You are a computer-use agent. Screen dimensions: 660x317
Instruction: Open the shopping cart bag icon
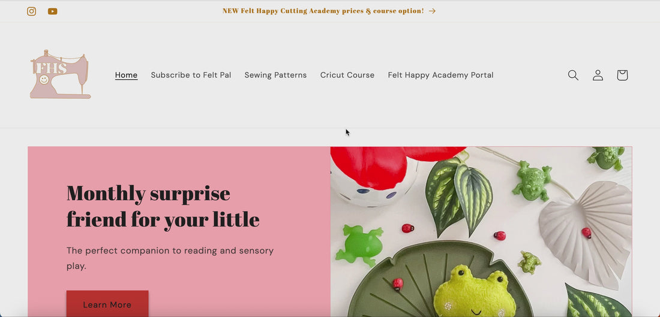pyautogui.click(x=622, y=76)
